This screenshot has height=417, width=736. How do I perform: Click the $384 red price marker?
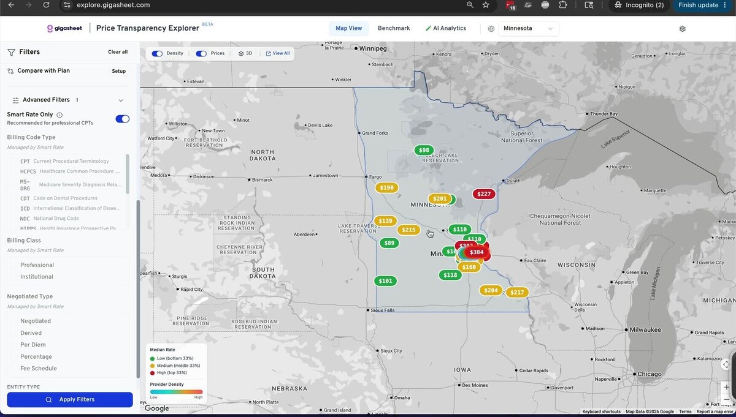tap(477, 252)
